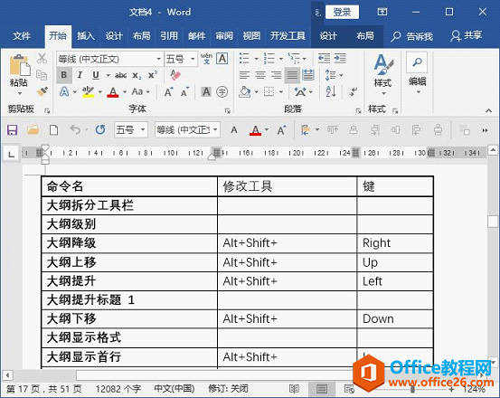
Task: Switch to the 视图 View tab
Action: coord(251,35)
